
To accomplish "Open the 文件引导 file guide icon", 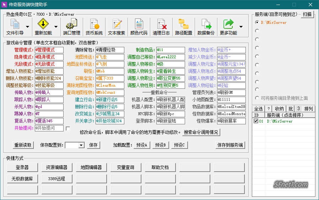I will (x=15, y=27).
